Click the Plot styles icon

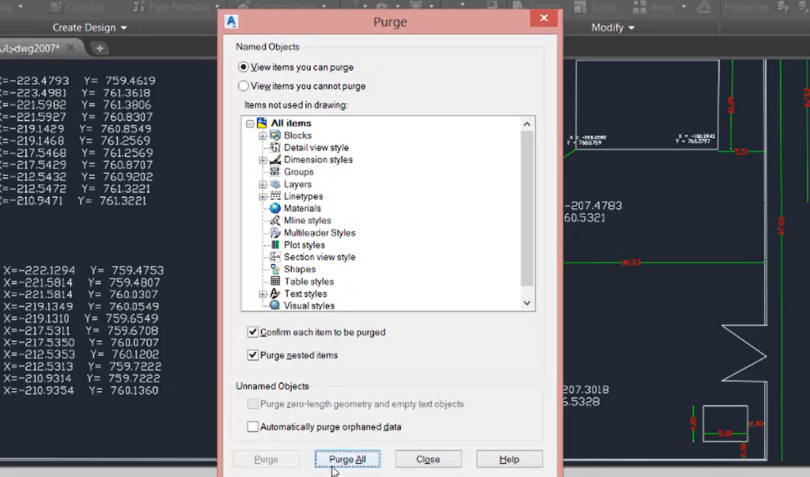point(275,244)
